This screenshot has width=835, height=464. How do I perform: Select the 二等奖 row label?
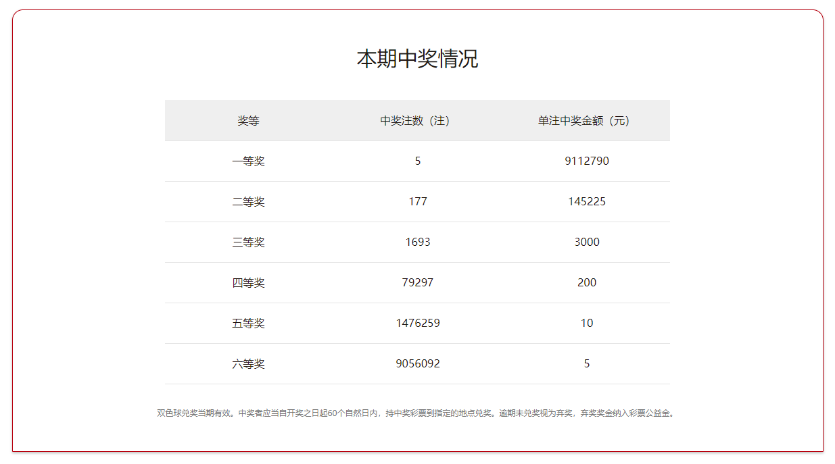(x=248, y=202)
